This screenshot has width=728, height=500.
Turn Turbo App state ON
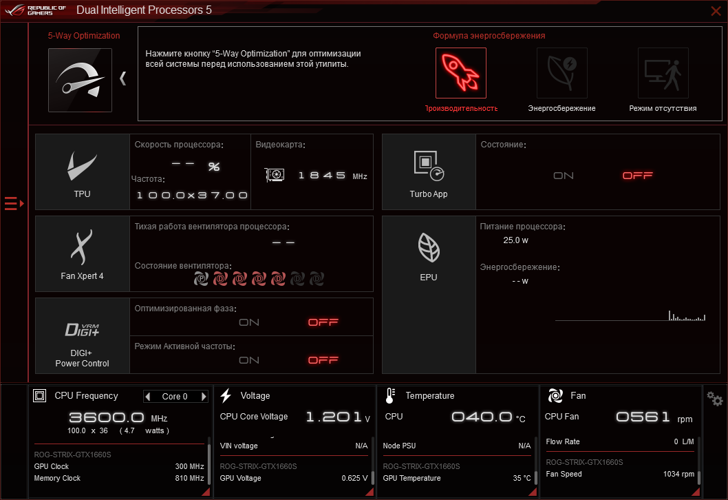pos(563,176)
